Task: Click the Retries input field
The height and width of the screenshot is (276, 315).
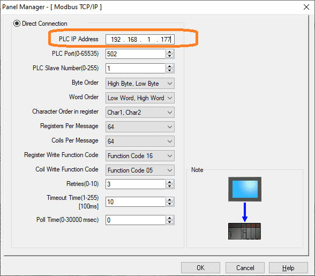Action: (x=136, y=184)
